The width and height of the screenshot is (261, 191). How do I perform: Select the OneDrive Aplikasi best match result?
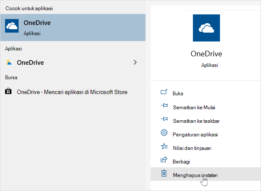[x=73, y=28]
